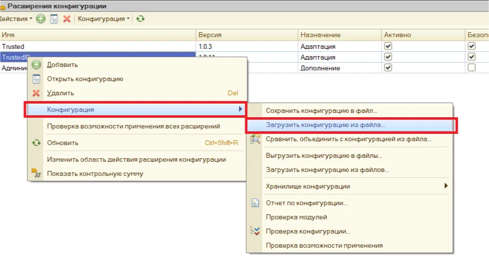
Task: Open 'Сравнить, объединить с конфигурацией из файла'
Action: [x=348, y=139]
